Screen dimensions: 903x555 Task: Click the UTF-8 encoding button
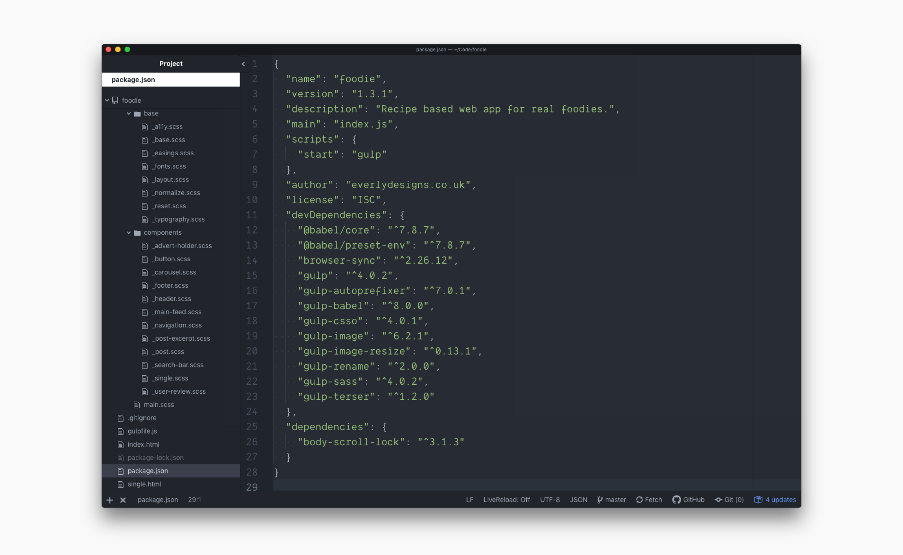[x=550, y=500]
